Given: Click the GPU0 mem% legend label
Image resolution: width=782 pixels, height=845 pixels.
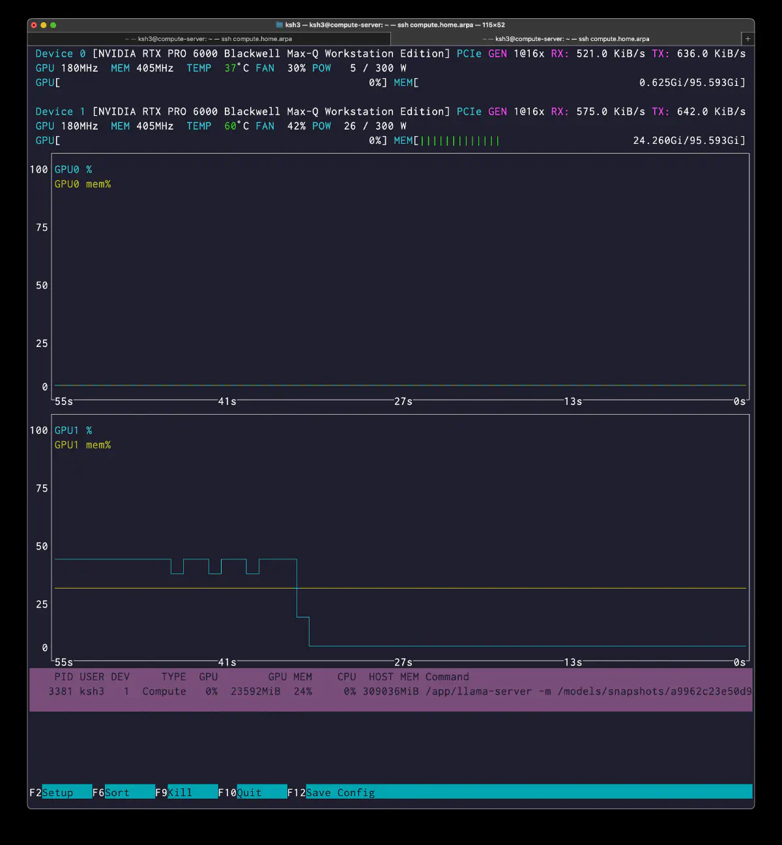Looking at the screenshot, I should (83, 184).
